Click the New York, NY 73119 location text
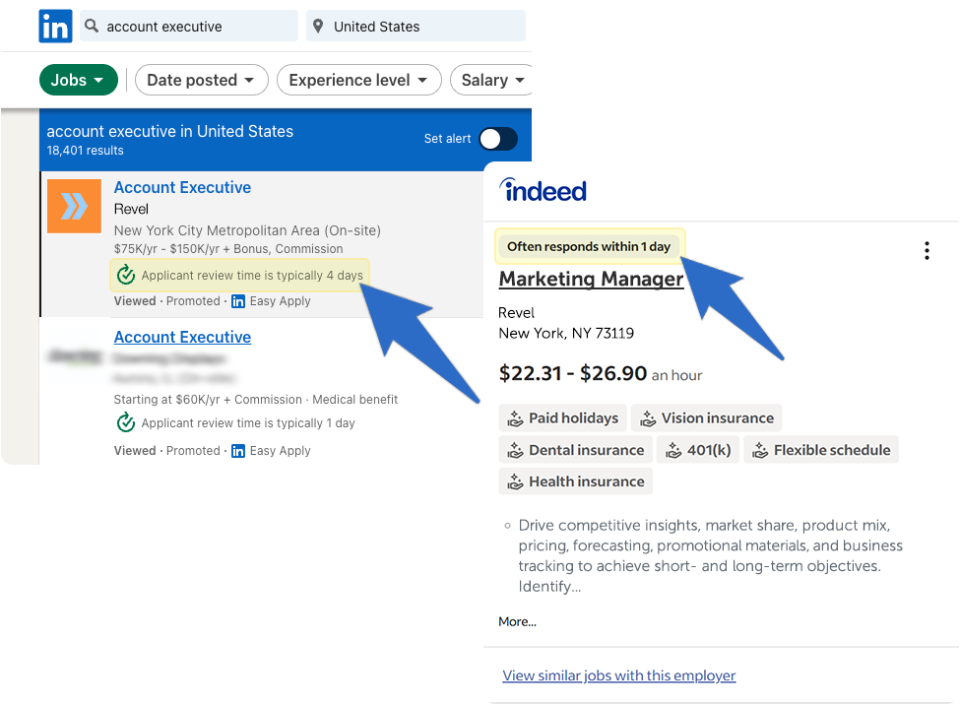The width and height of the screenshot is (960, 704). pos(566,334)
